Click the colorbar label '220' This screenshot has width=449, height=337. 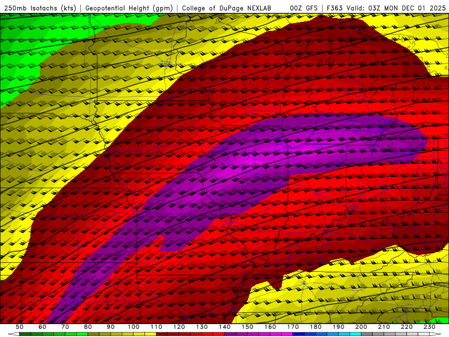(406, 327)
